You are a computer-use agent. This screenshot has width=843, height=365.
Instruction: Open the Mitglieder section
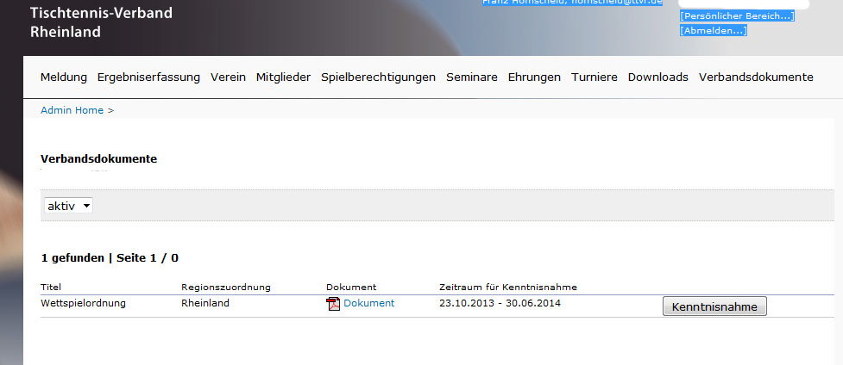[283, 77]
